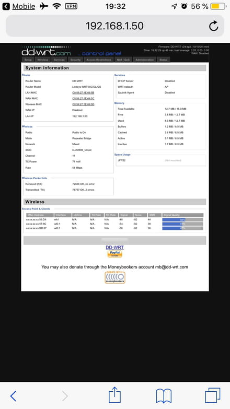Switch to the Wireless tab
The height and width of the screenshot is (409, 230).
tap(42, 60)
